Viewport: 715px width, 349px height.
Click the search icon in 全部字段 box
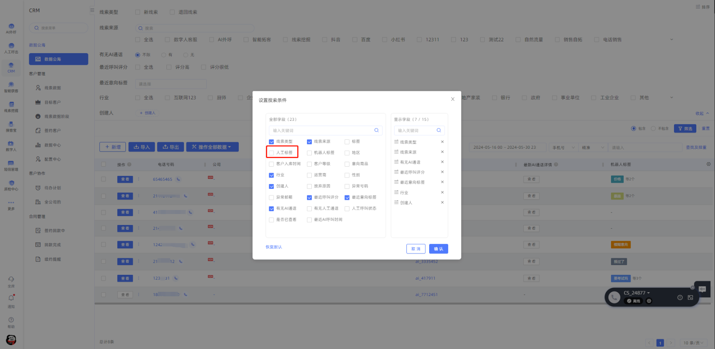click(x=376, y=131)
